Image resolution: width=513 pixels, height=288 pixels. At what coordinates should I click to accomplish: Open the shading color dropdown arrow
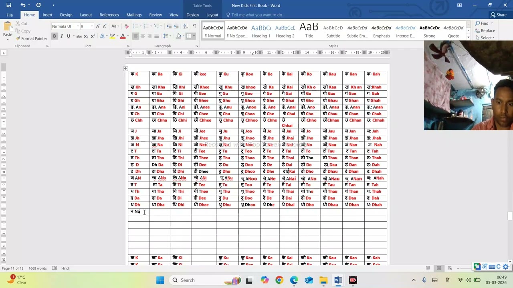pos(183,36)
